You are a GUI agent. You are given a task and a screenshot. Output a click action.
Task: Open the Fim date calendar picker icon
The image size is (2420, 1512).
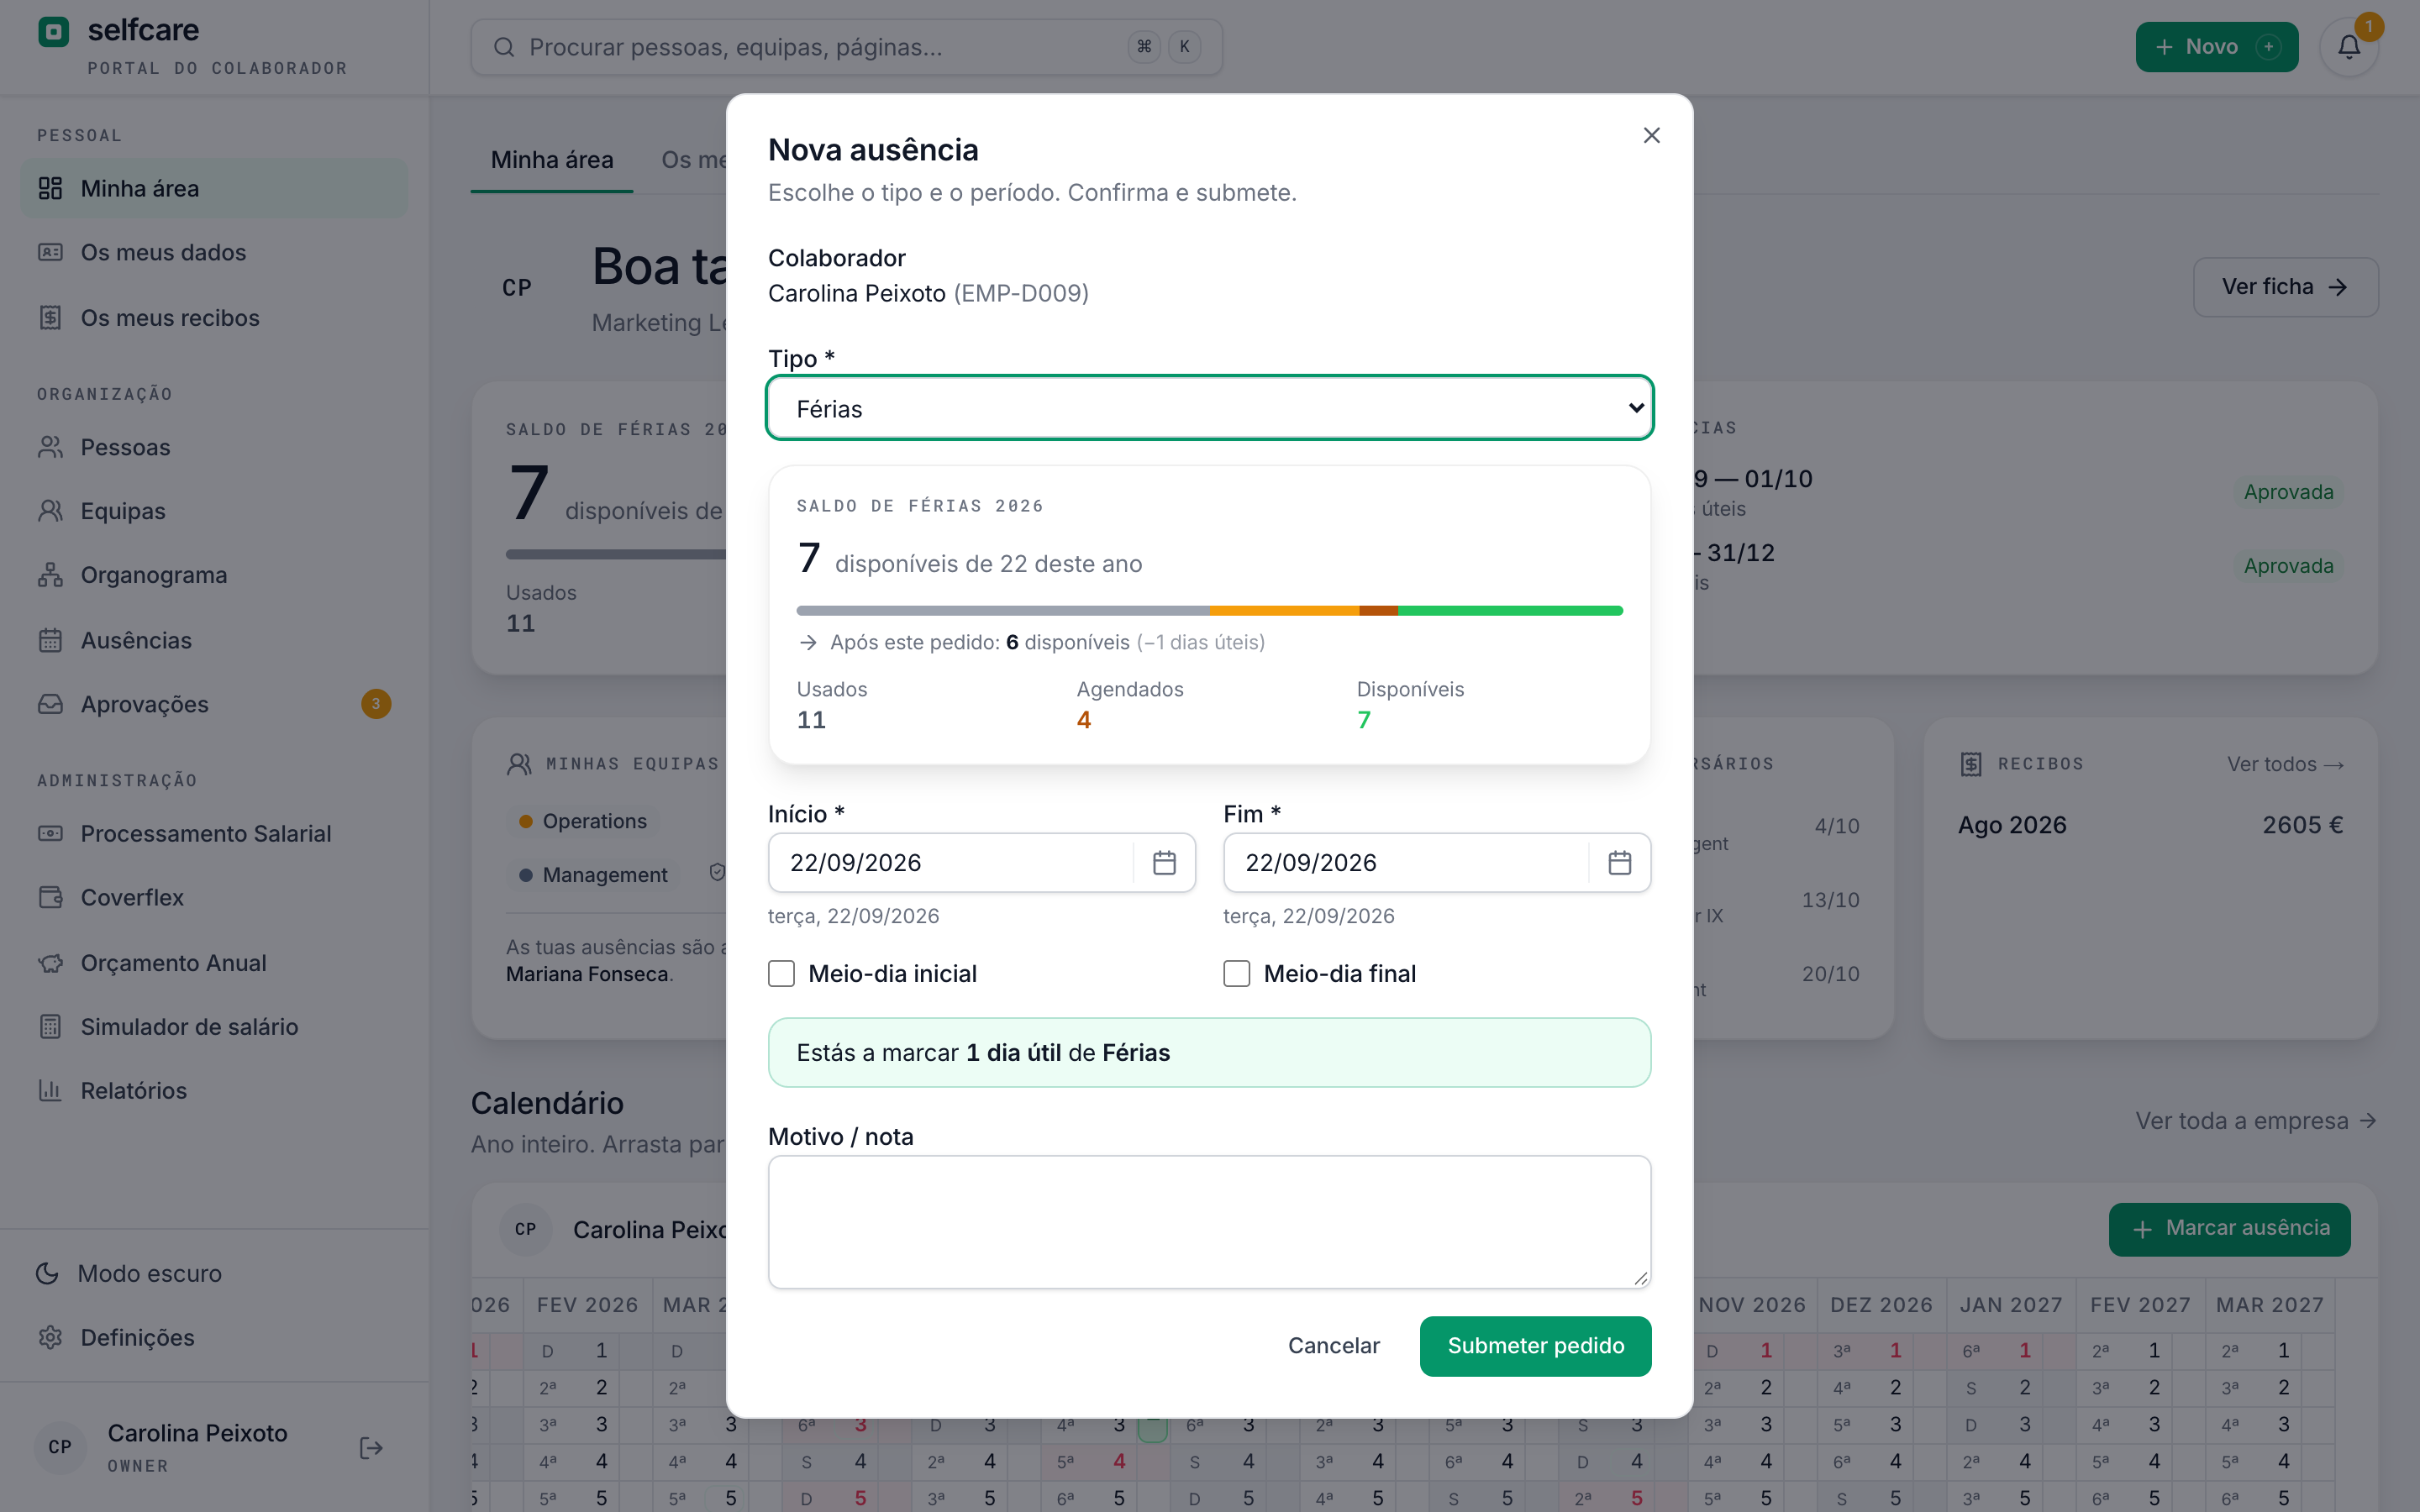1619,862
